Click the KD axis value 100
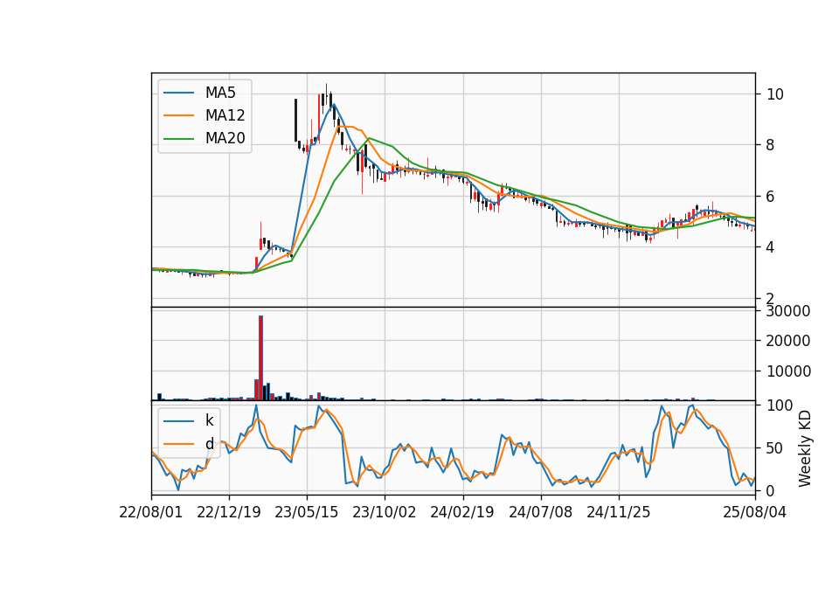 point(780,405)
